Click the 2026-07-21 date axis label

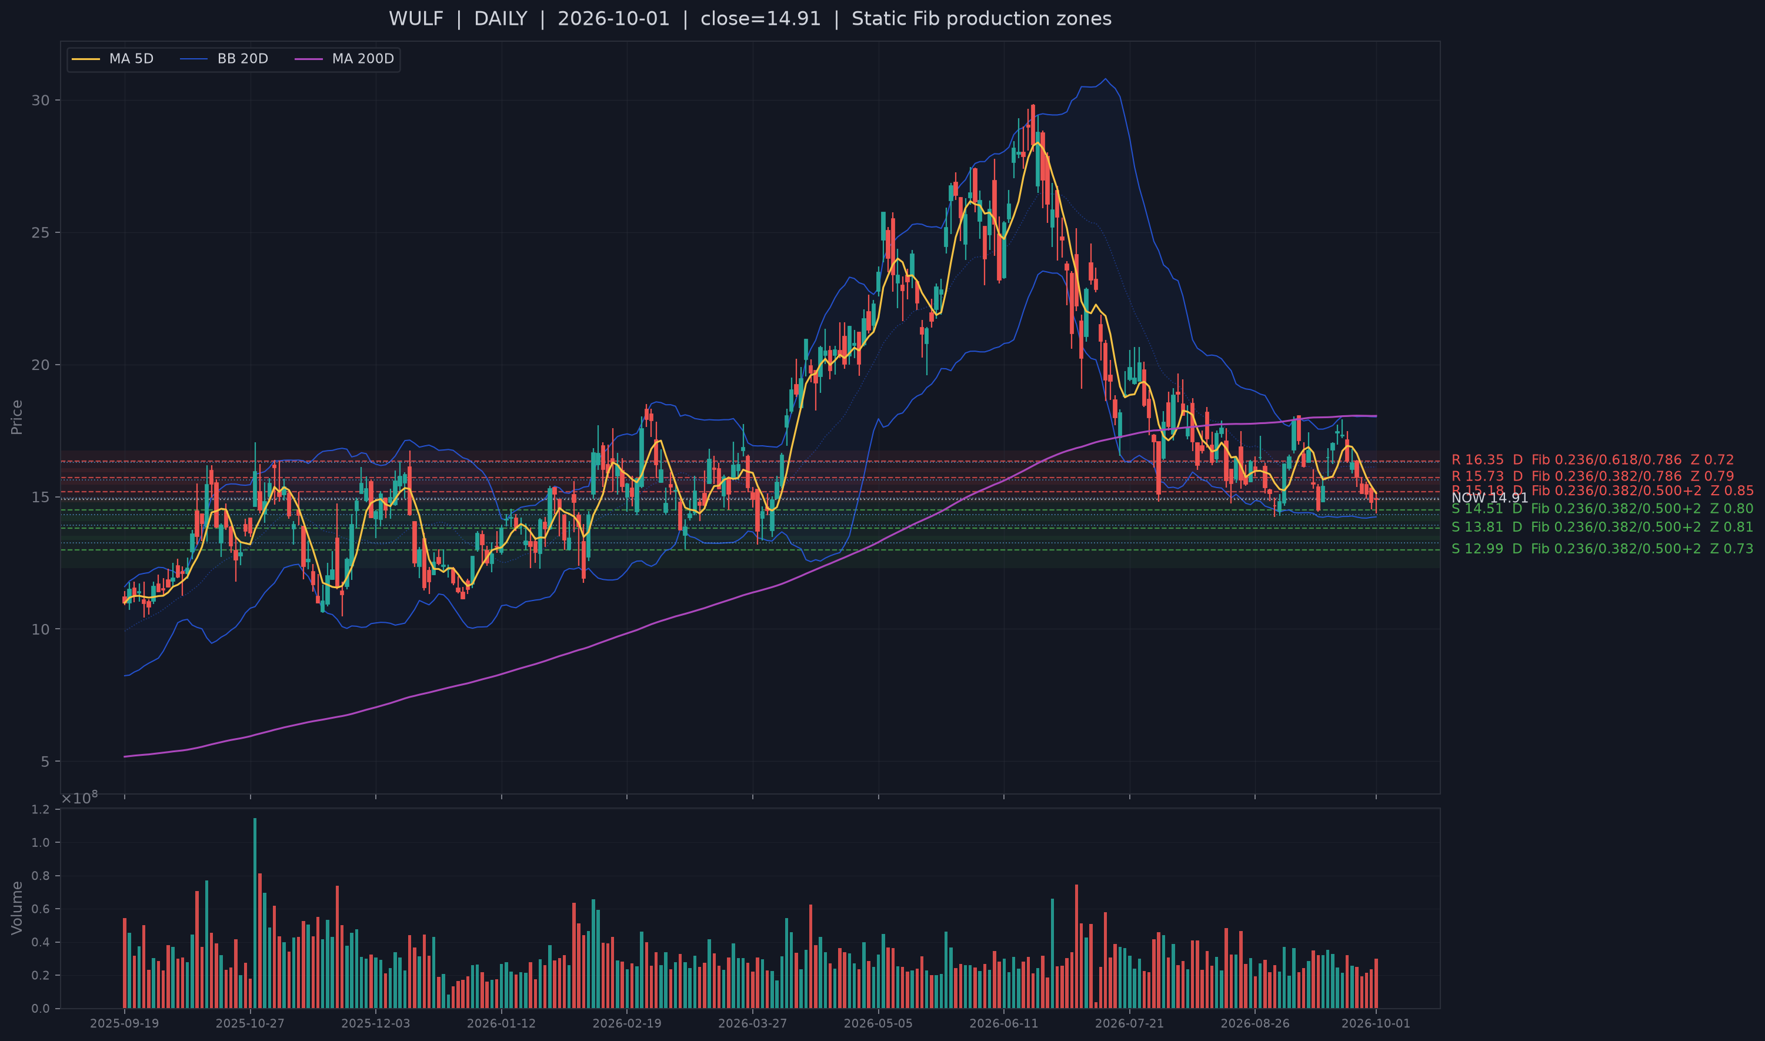click(x=1129, y=1023)
